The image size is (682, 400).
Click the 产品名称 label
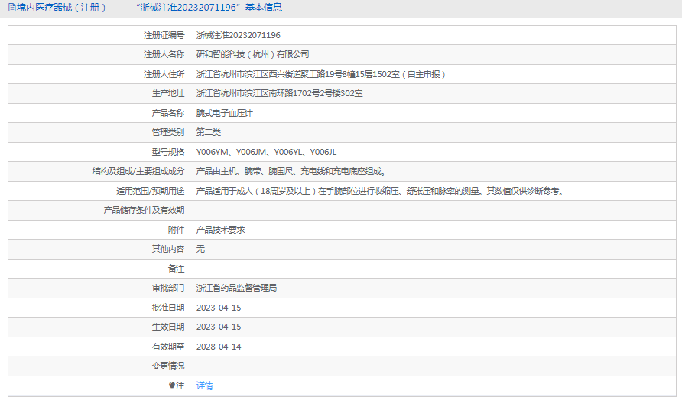pos(168,113)
